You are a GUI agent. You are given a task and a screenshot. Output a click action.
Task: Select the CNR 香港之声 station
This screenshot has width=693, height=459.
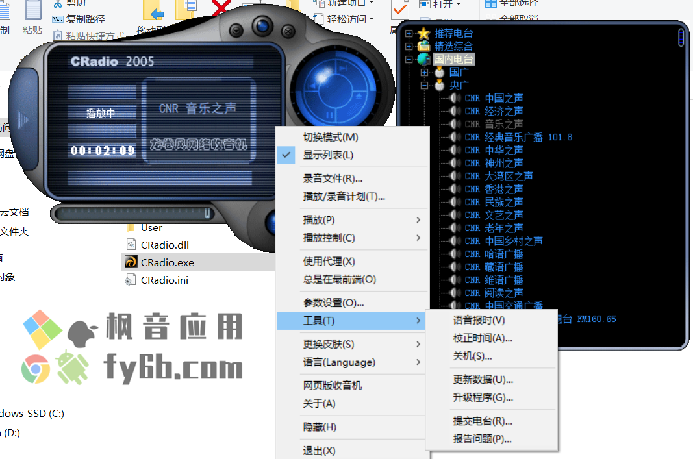coord(494,189)
